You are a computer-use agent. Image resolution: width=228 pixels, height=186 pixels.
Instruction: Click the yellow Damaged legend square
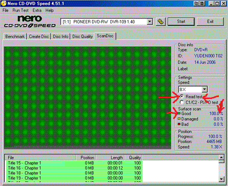179,119
